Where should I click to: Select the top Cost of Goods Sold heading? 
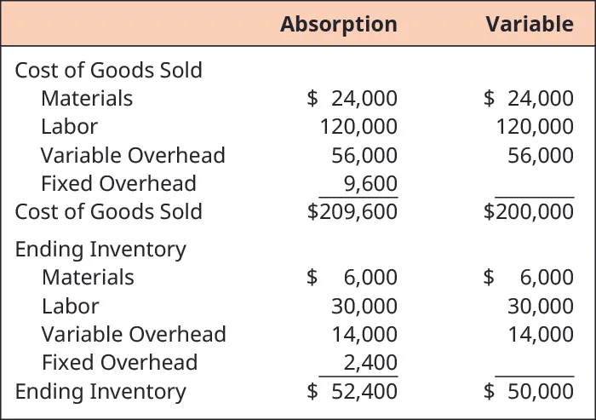click(x=108, y=70)
